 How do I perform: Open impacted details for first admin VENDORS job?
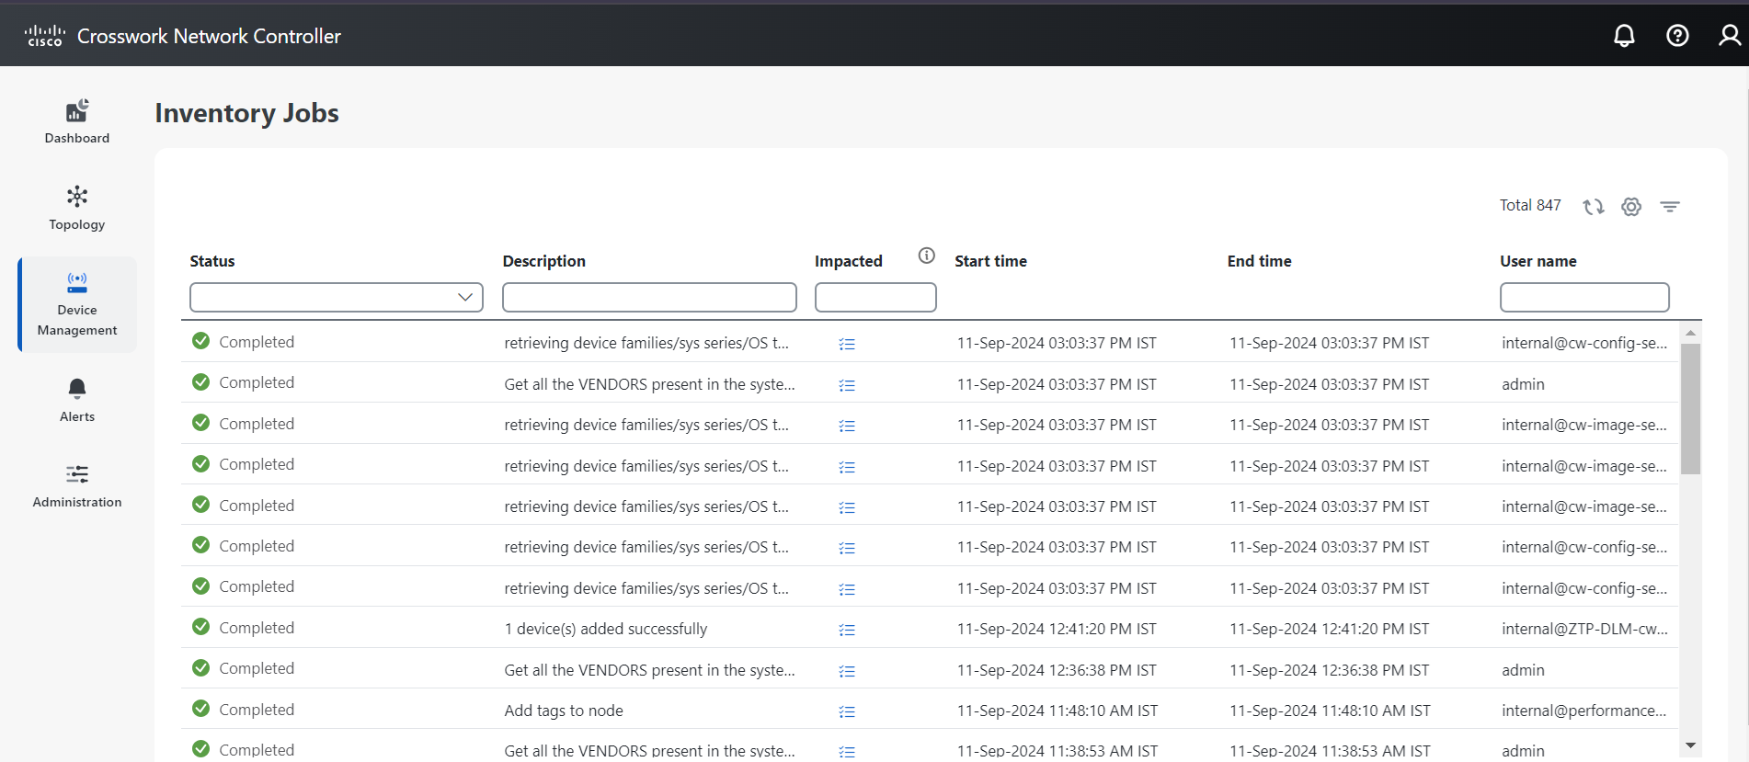point(847,385)
